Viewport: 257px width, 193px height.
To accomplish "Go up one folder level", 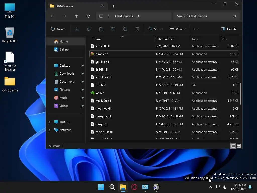I will pyautogui.click(x=76, y=16).
